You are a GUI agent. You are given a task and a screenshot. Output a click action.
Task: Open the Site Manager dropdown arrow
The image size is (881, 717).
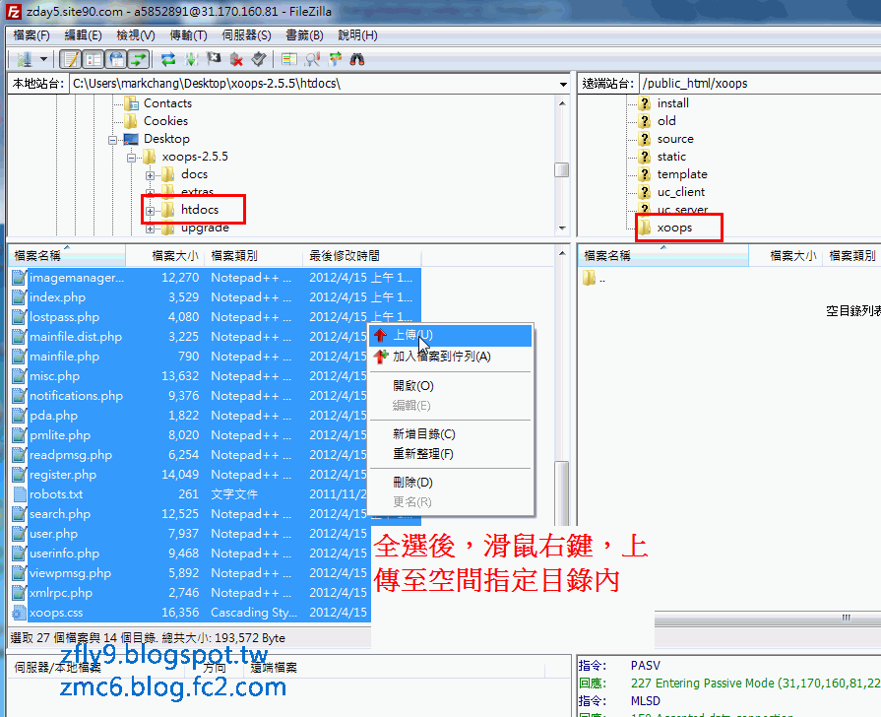click(43, 59)
